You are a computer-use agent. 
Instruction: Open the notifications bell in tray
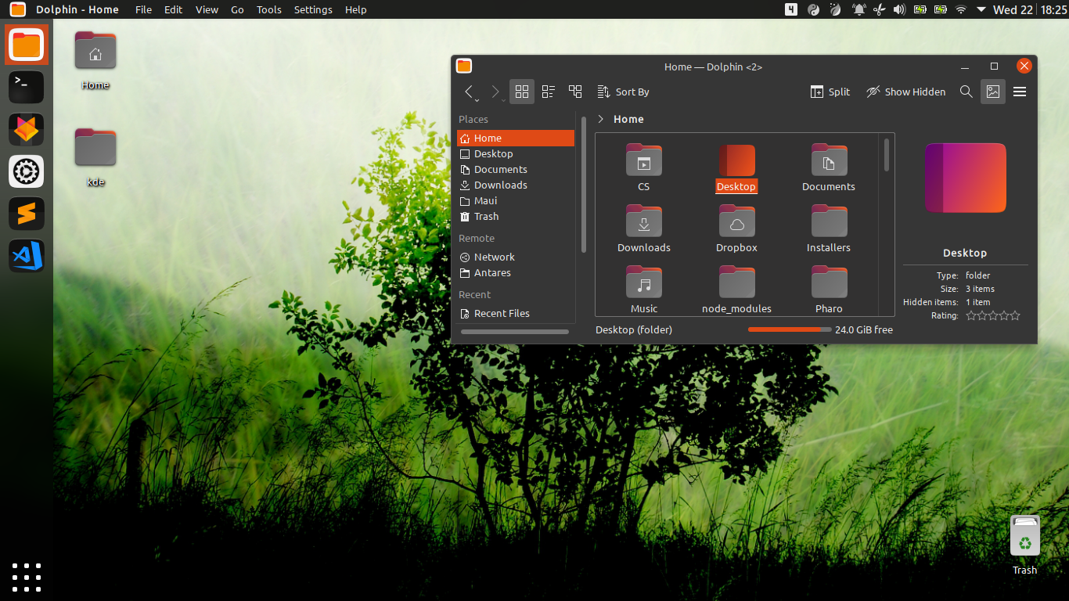coord(858,9)
